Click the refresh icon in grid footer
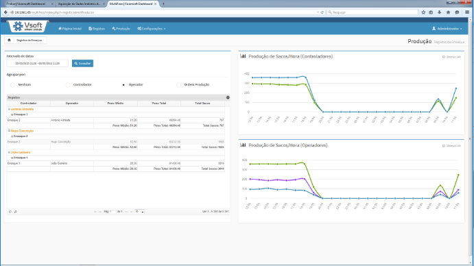 click(x=10, y=212)
